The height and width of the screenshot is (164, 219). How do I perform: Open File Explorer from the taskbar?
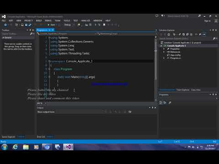[x=26, y=147]
